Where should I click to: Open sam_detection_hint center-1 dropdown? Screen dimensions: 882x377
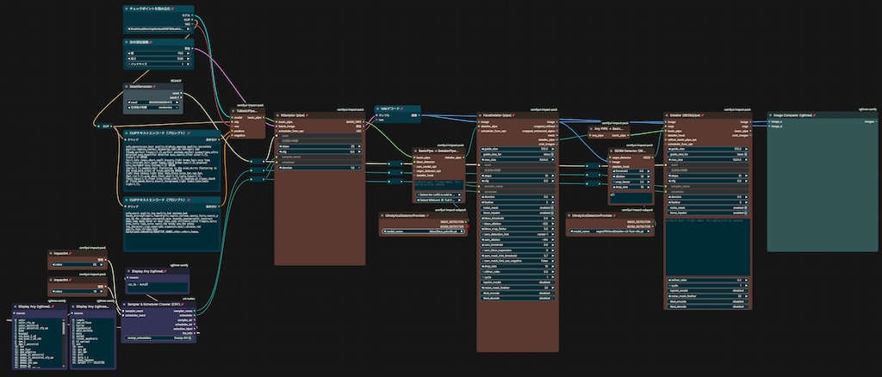coord(518,234)
